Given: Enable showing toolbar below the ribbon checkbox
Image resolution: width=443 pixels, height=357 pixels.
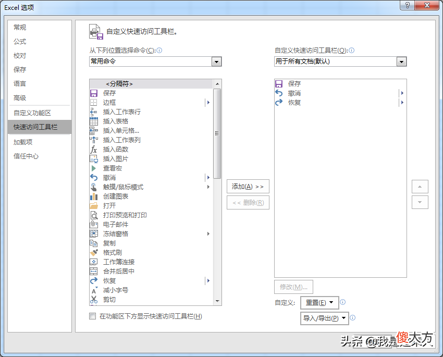Looking at the screenshot, I should [93, 316].
